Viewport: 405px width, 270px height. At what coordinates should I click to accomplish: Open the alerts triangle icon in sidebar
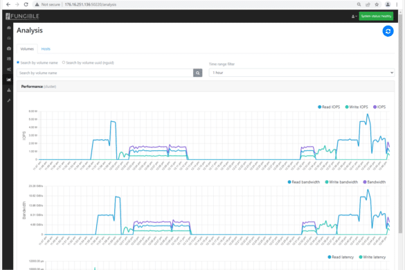pos(9,90)
